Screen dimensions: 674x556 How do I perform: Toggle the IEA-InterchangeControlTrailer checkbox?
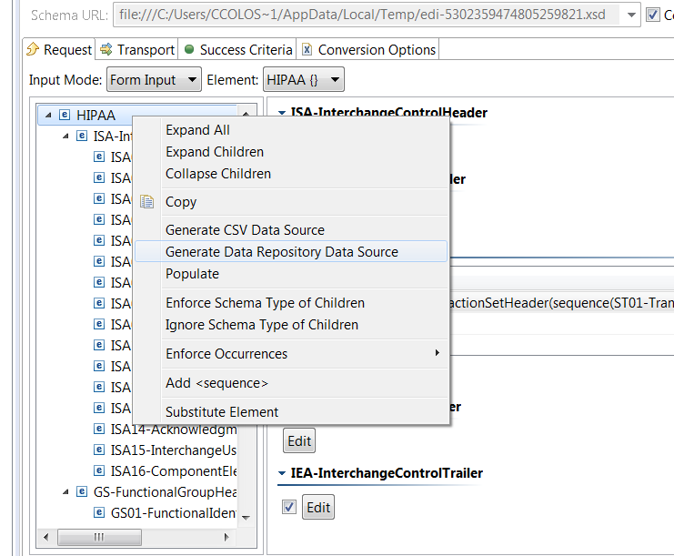289,507
